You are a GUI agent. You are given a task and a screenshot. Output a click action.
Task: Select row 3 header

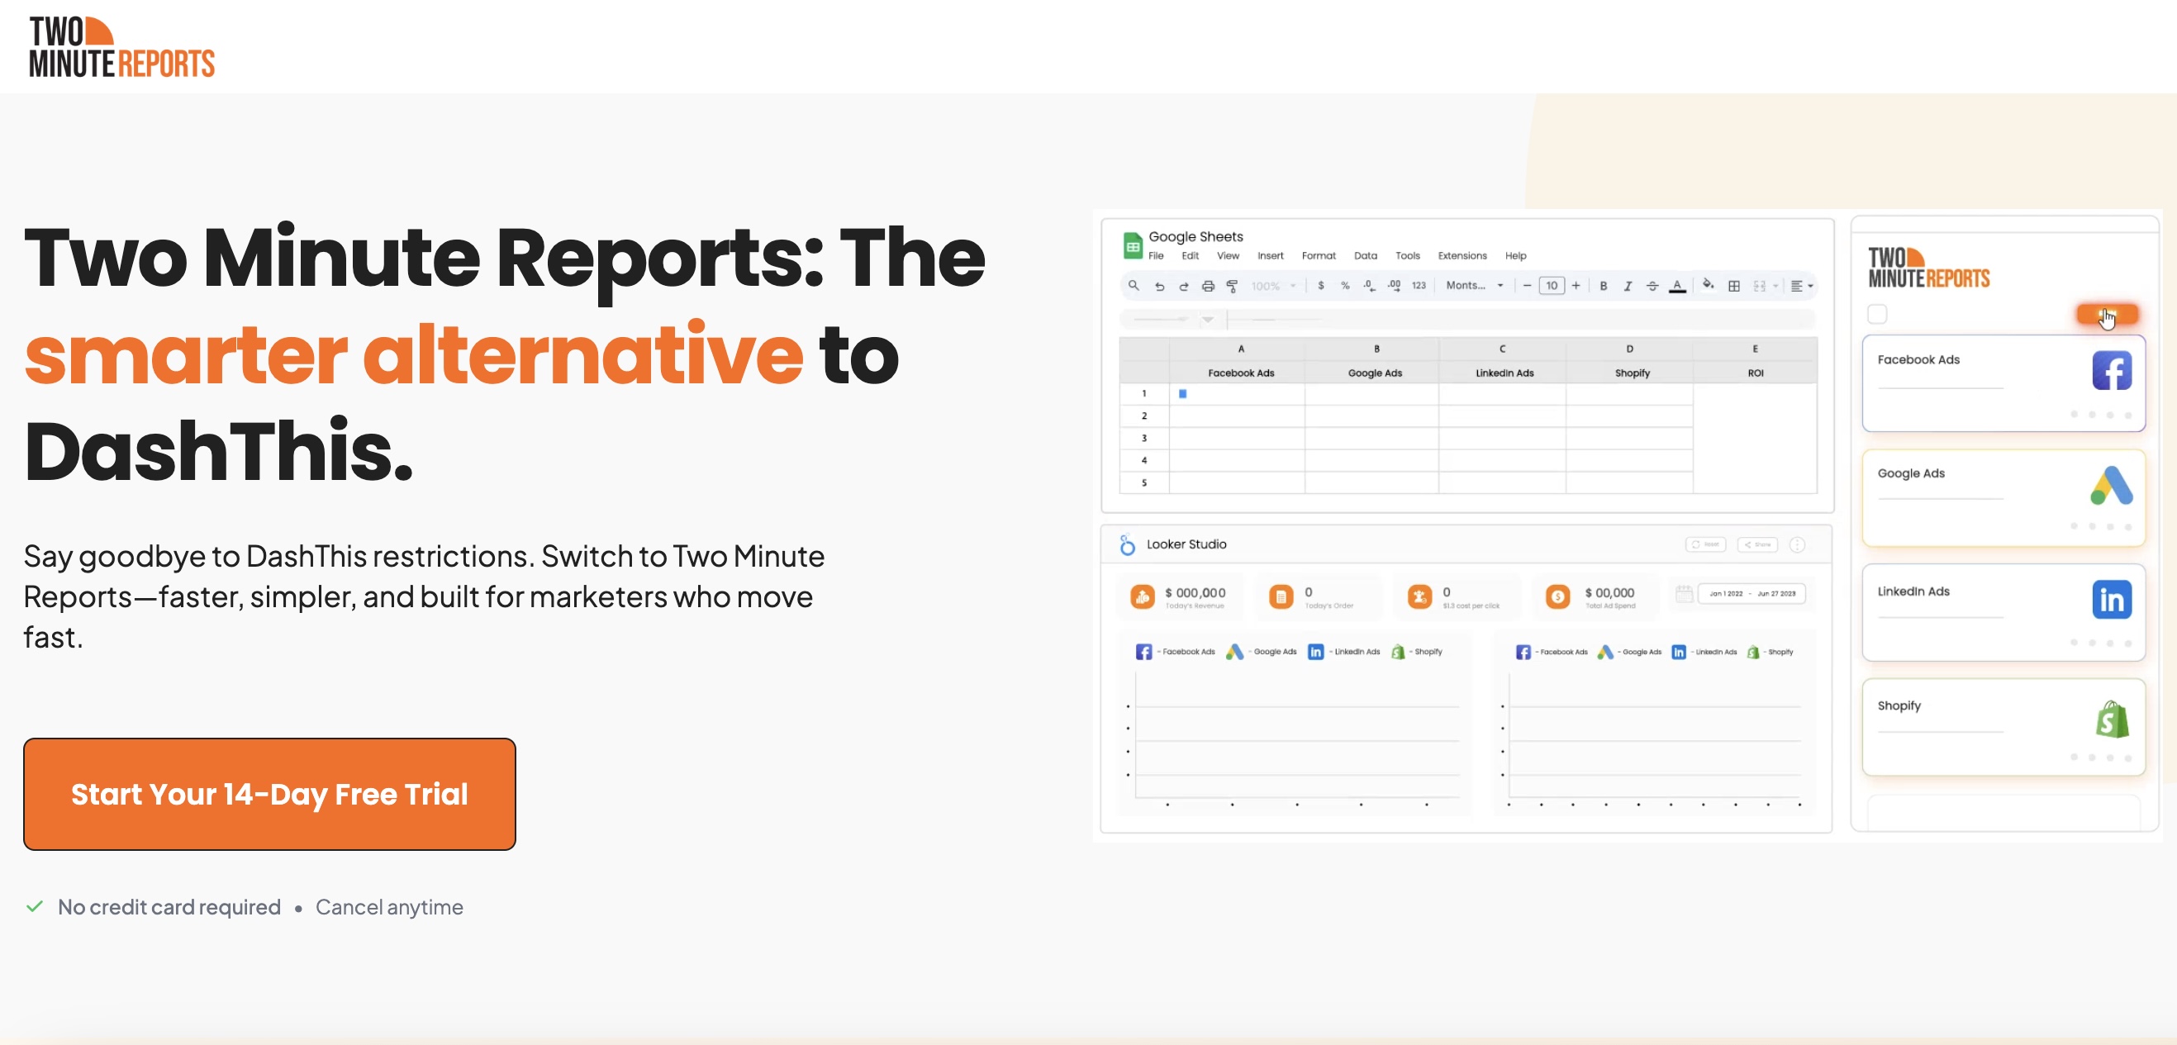(x=1144, y=438)
